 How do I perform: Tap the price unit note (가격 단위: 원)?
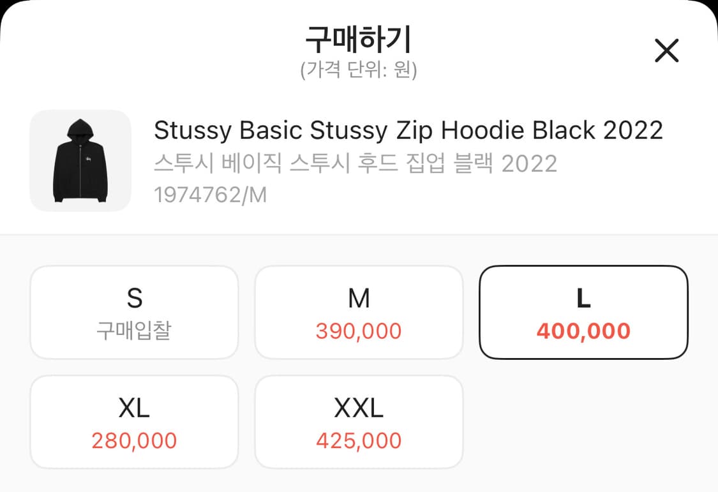[359, 70]
